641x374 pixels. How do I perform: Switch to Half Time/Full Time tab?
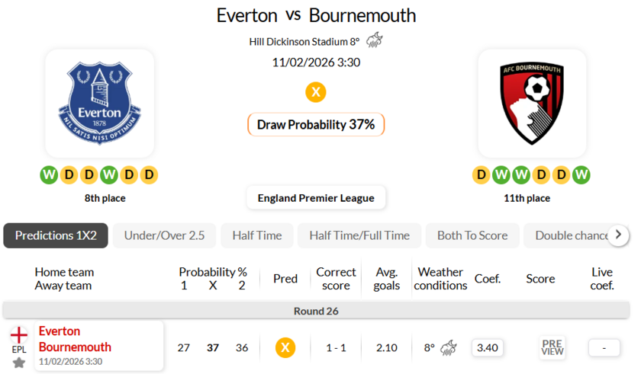click(359, 235)
